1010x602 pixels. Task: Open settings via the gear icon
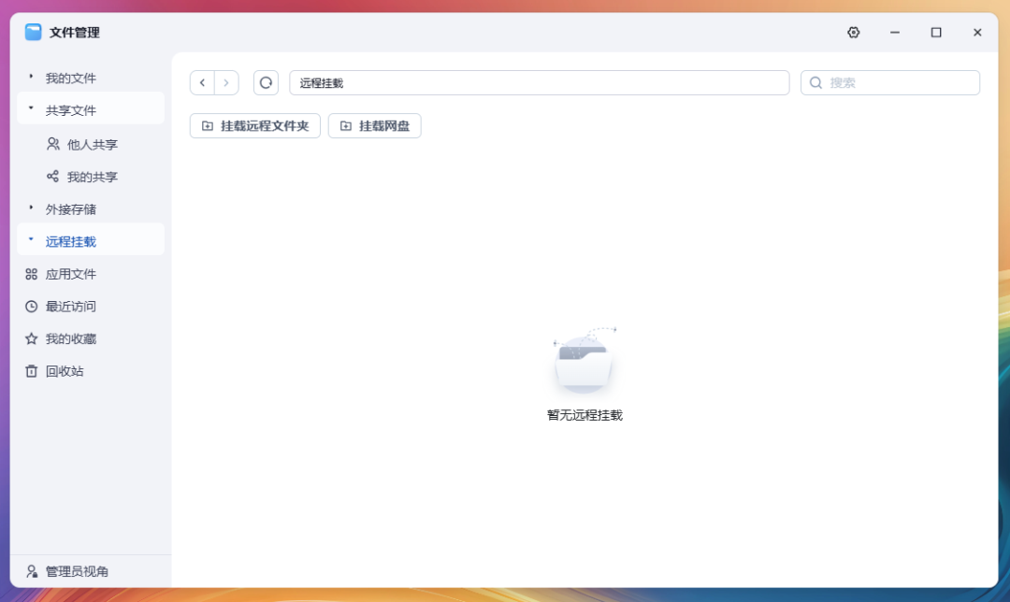(x=854, y=32)
